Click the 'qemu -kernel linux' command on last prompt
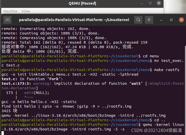Viewport: 186px width, 135px height. 163,125
